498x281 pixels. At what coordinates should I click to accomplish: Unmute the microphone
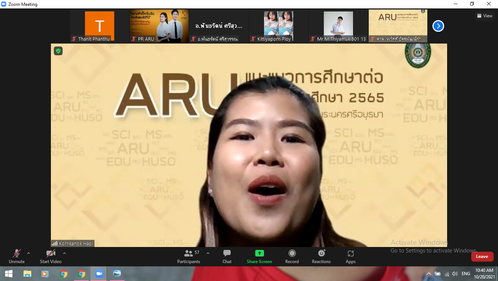coord(17,256)
